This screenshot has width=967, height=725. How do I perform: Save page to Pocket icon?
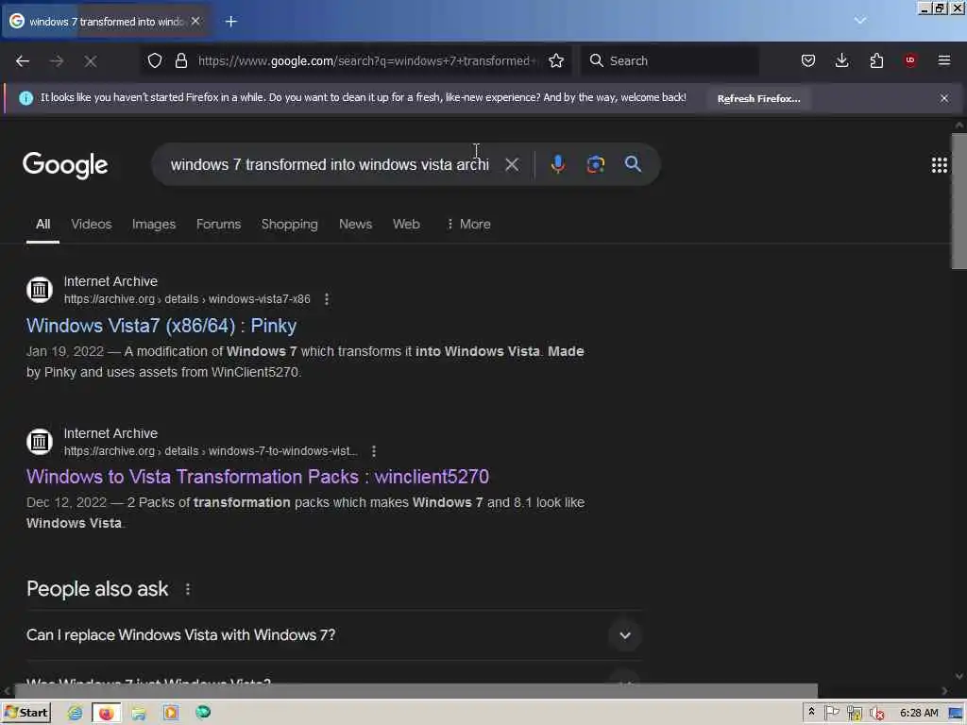pyautogui.click(x=808, y=60)
